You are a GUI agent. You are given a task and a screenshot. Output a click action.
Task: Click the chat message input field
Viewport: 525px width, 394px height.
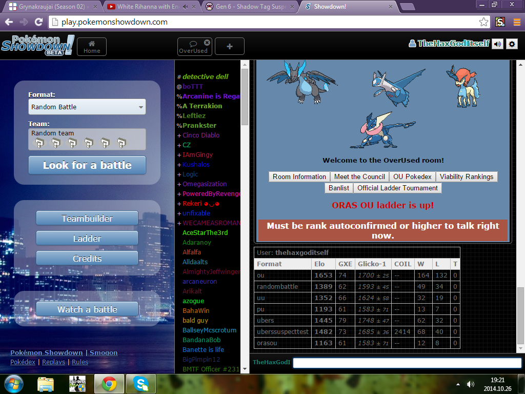point(407,363)
